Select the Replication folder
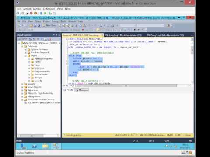Screen dimensions: 210x157 (x=33, y=90)
